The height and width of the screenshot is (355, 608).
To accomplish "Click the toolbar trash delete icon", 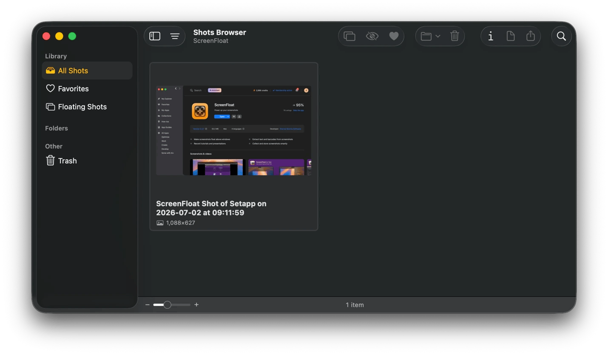I will (455, 36).
